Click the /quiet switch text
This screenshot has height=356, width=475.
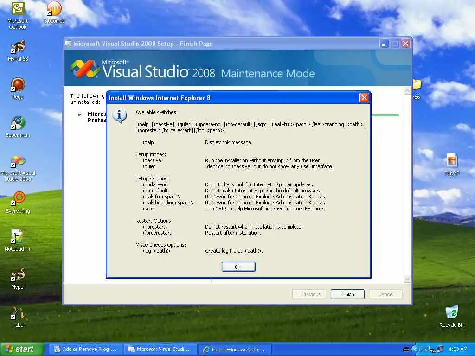(x=149, y=166)
